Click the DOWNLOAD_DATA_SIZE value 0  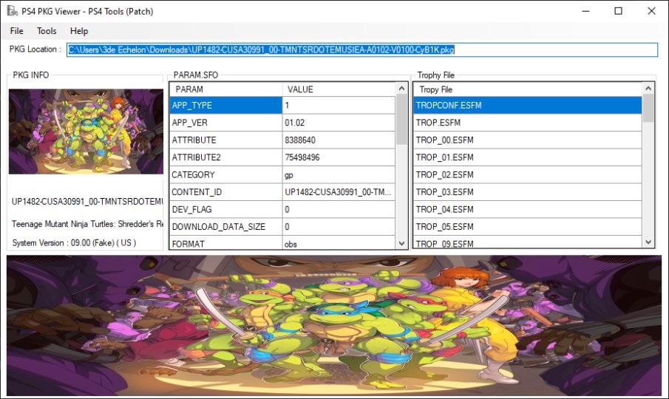[x=339, y=227]
